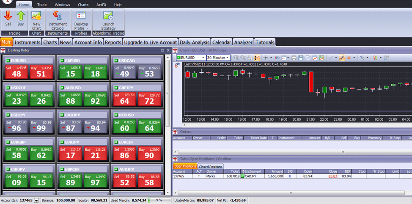412x204 pixels.
Task: Open the 30 Minutes timeframe dropdown
Action: tap(228, 58)
